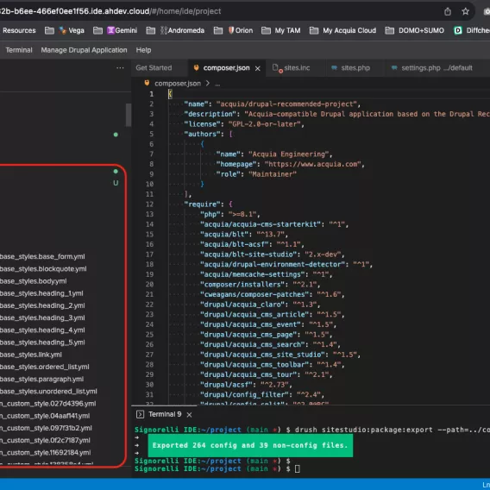The width and height of the screenshot is (490, 490).
Task: Open the DOMO+SUMO bookmark folder
Action: 414,30
